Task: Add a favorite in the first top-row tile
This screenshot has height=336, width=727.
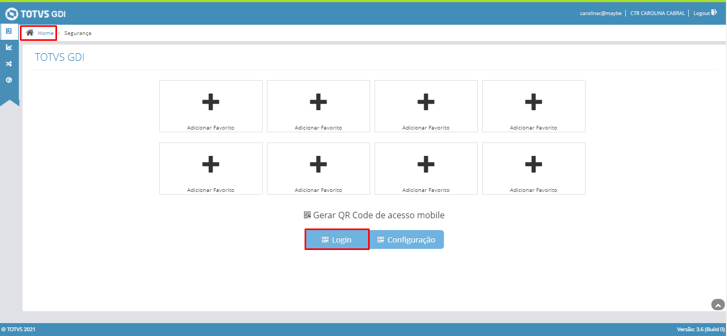Action: [211, 106]
